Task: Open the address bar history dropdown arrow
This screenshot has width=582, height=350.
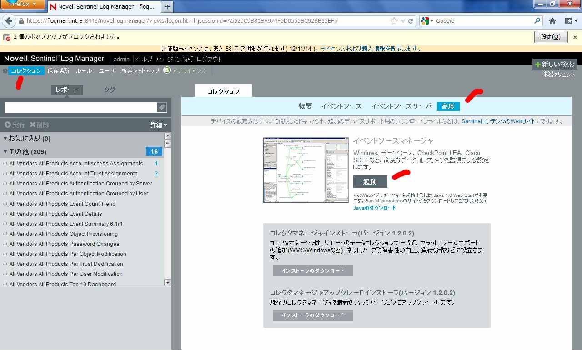Action: tap(403, 21)
